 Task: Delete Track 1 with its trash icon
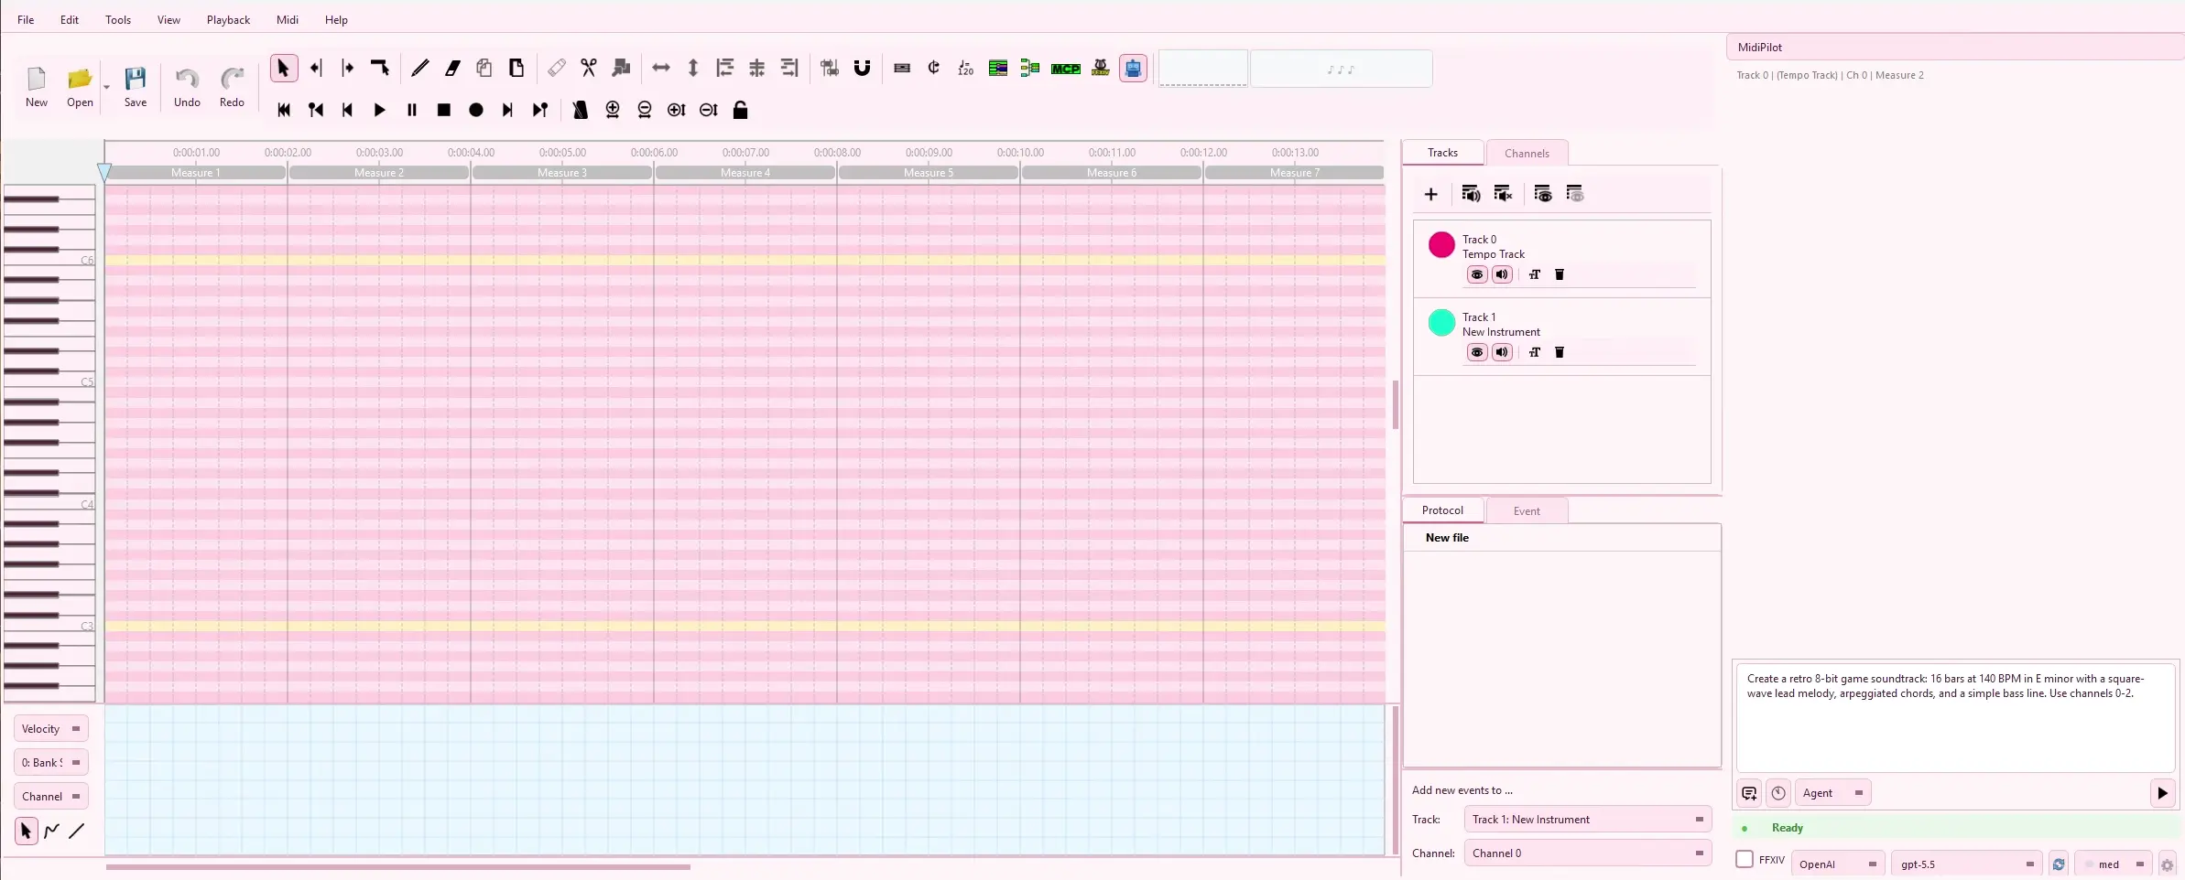pos(1560,352)
